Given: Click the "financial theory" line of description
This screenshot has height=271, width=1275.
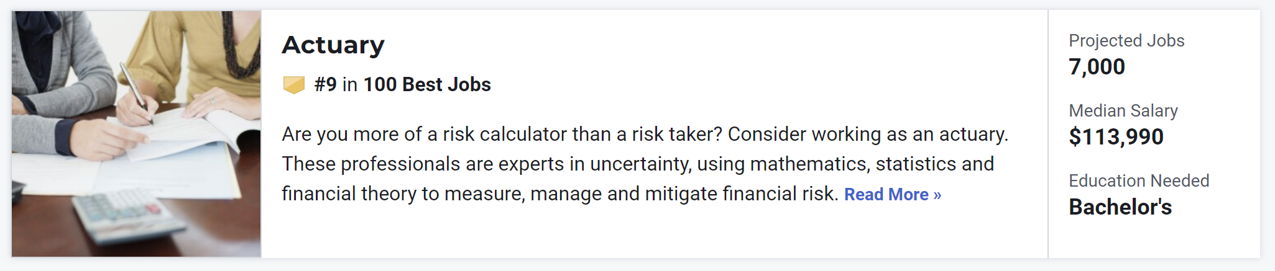Looking at the screenshot, I should [x=560, y=193].
